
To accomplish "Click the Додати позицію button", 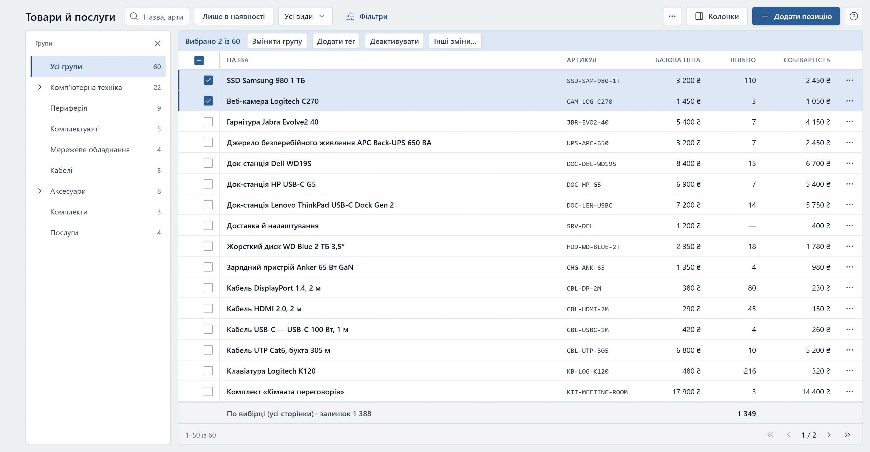I will [796, 16].
